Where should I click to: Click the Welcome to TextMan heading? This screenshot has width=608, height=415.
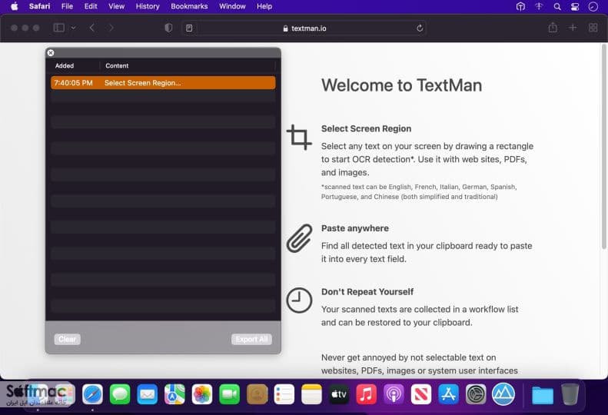[x=401, y=85]
